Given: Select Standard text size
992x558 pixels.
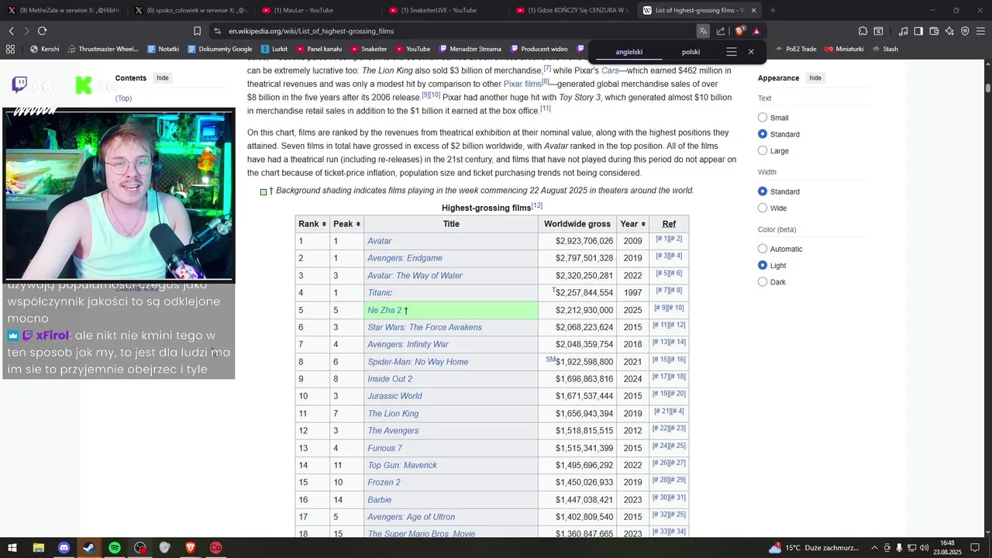Looking at the screenshot, I should click(x=763, y=134).
